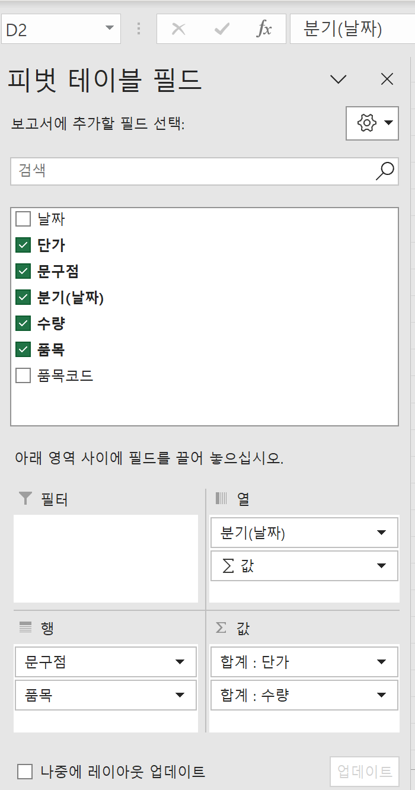This screenshot has height=790, width=415.
Task: Enable the 품목코드 field checkbox
Action: pos(23,375)
